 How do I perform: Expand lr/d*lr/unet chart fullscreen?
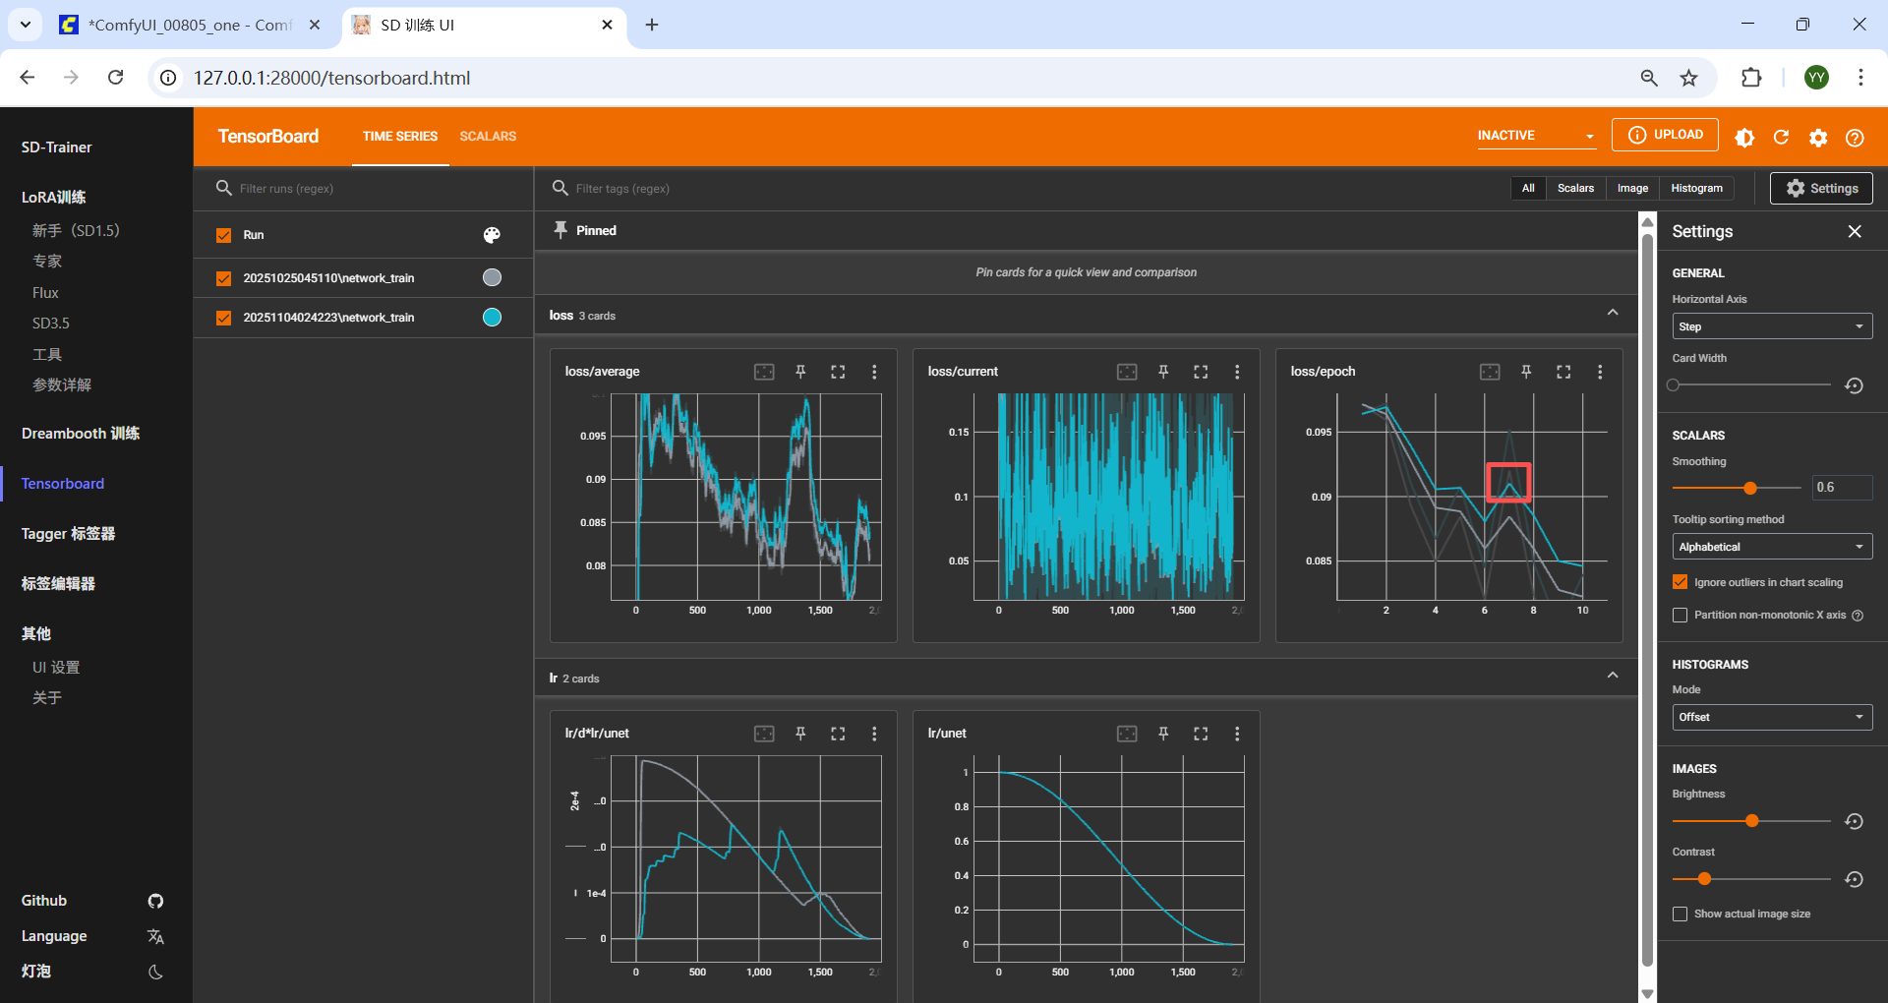coord(838,734)
